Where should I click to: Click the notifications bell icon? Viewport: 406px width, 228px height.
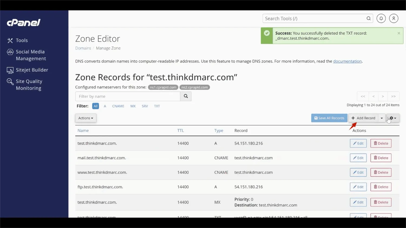[x=381, y=18]
